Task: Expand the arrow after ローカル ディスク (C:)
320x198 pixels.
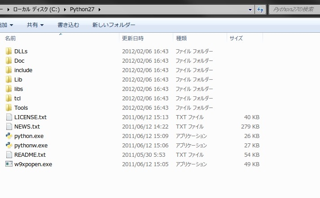Action: tap(65, 9)
